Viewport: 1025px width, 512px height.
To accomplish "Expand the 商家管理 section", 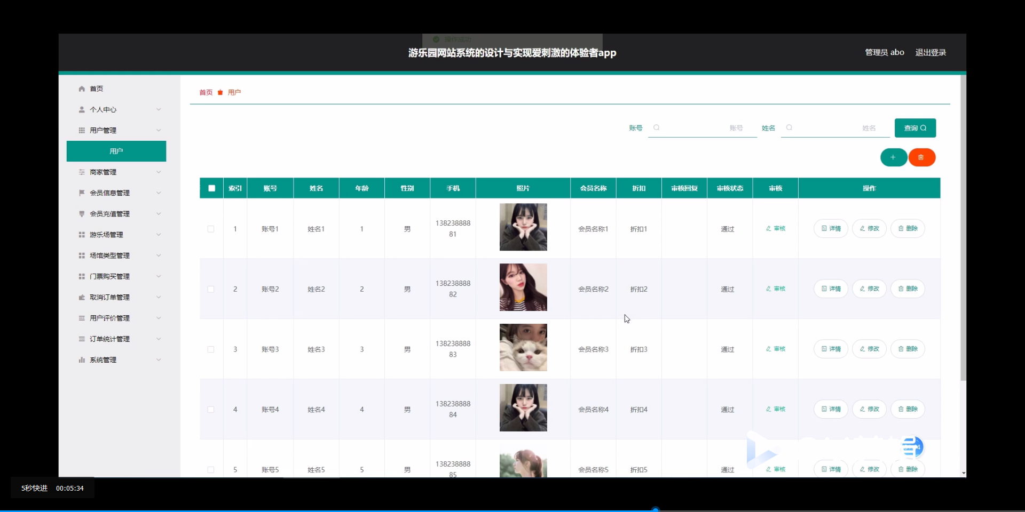I will coord(159,172).
